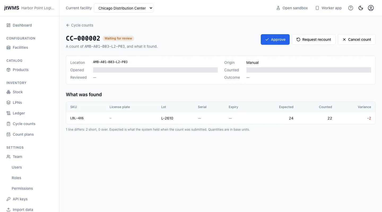Click the Count plans calendar icon
Viewport: 382px width, 212px height.
coord(8,134)
